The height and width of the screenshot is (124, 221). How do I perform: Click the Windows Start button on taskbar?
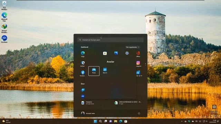pos(95,121)
